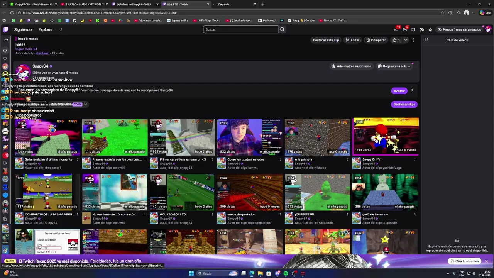This screenshot has width=494, height=278.
Task: Open options for GOLAZO GOLAZO clip
Action: (212, 214)
